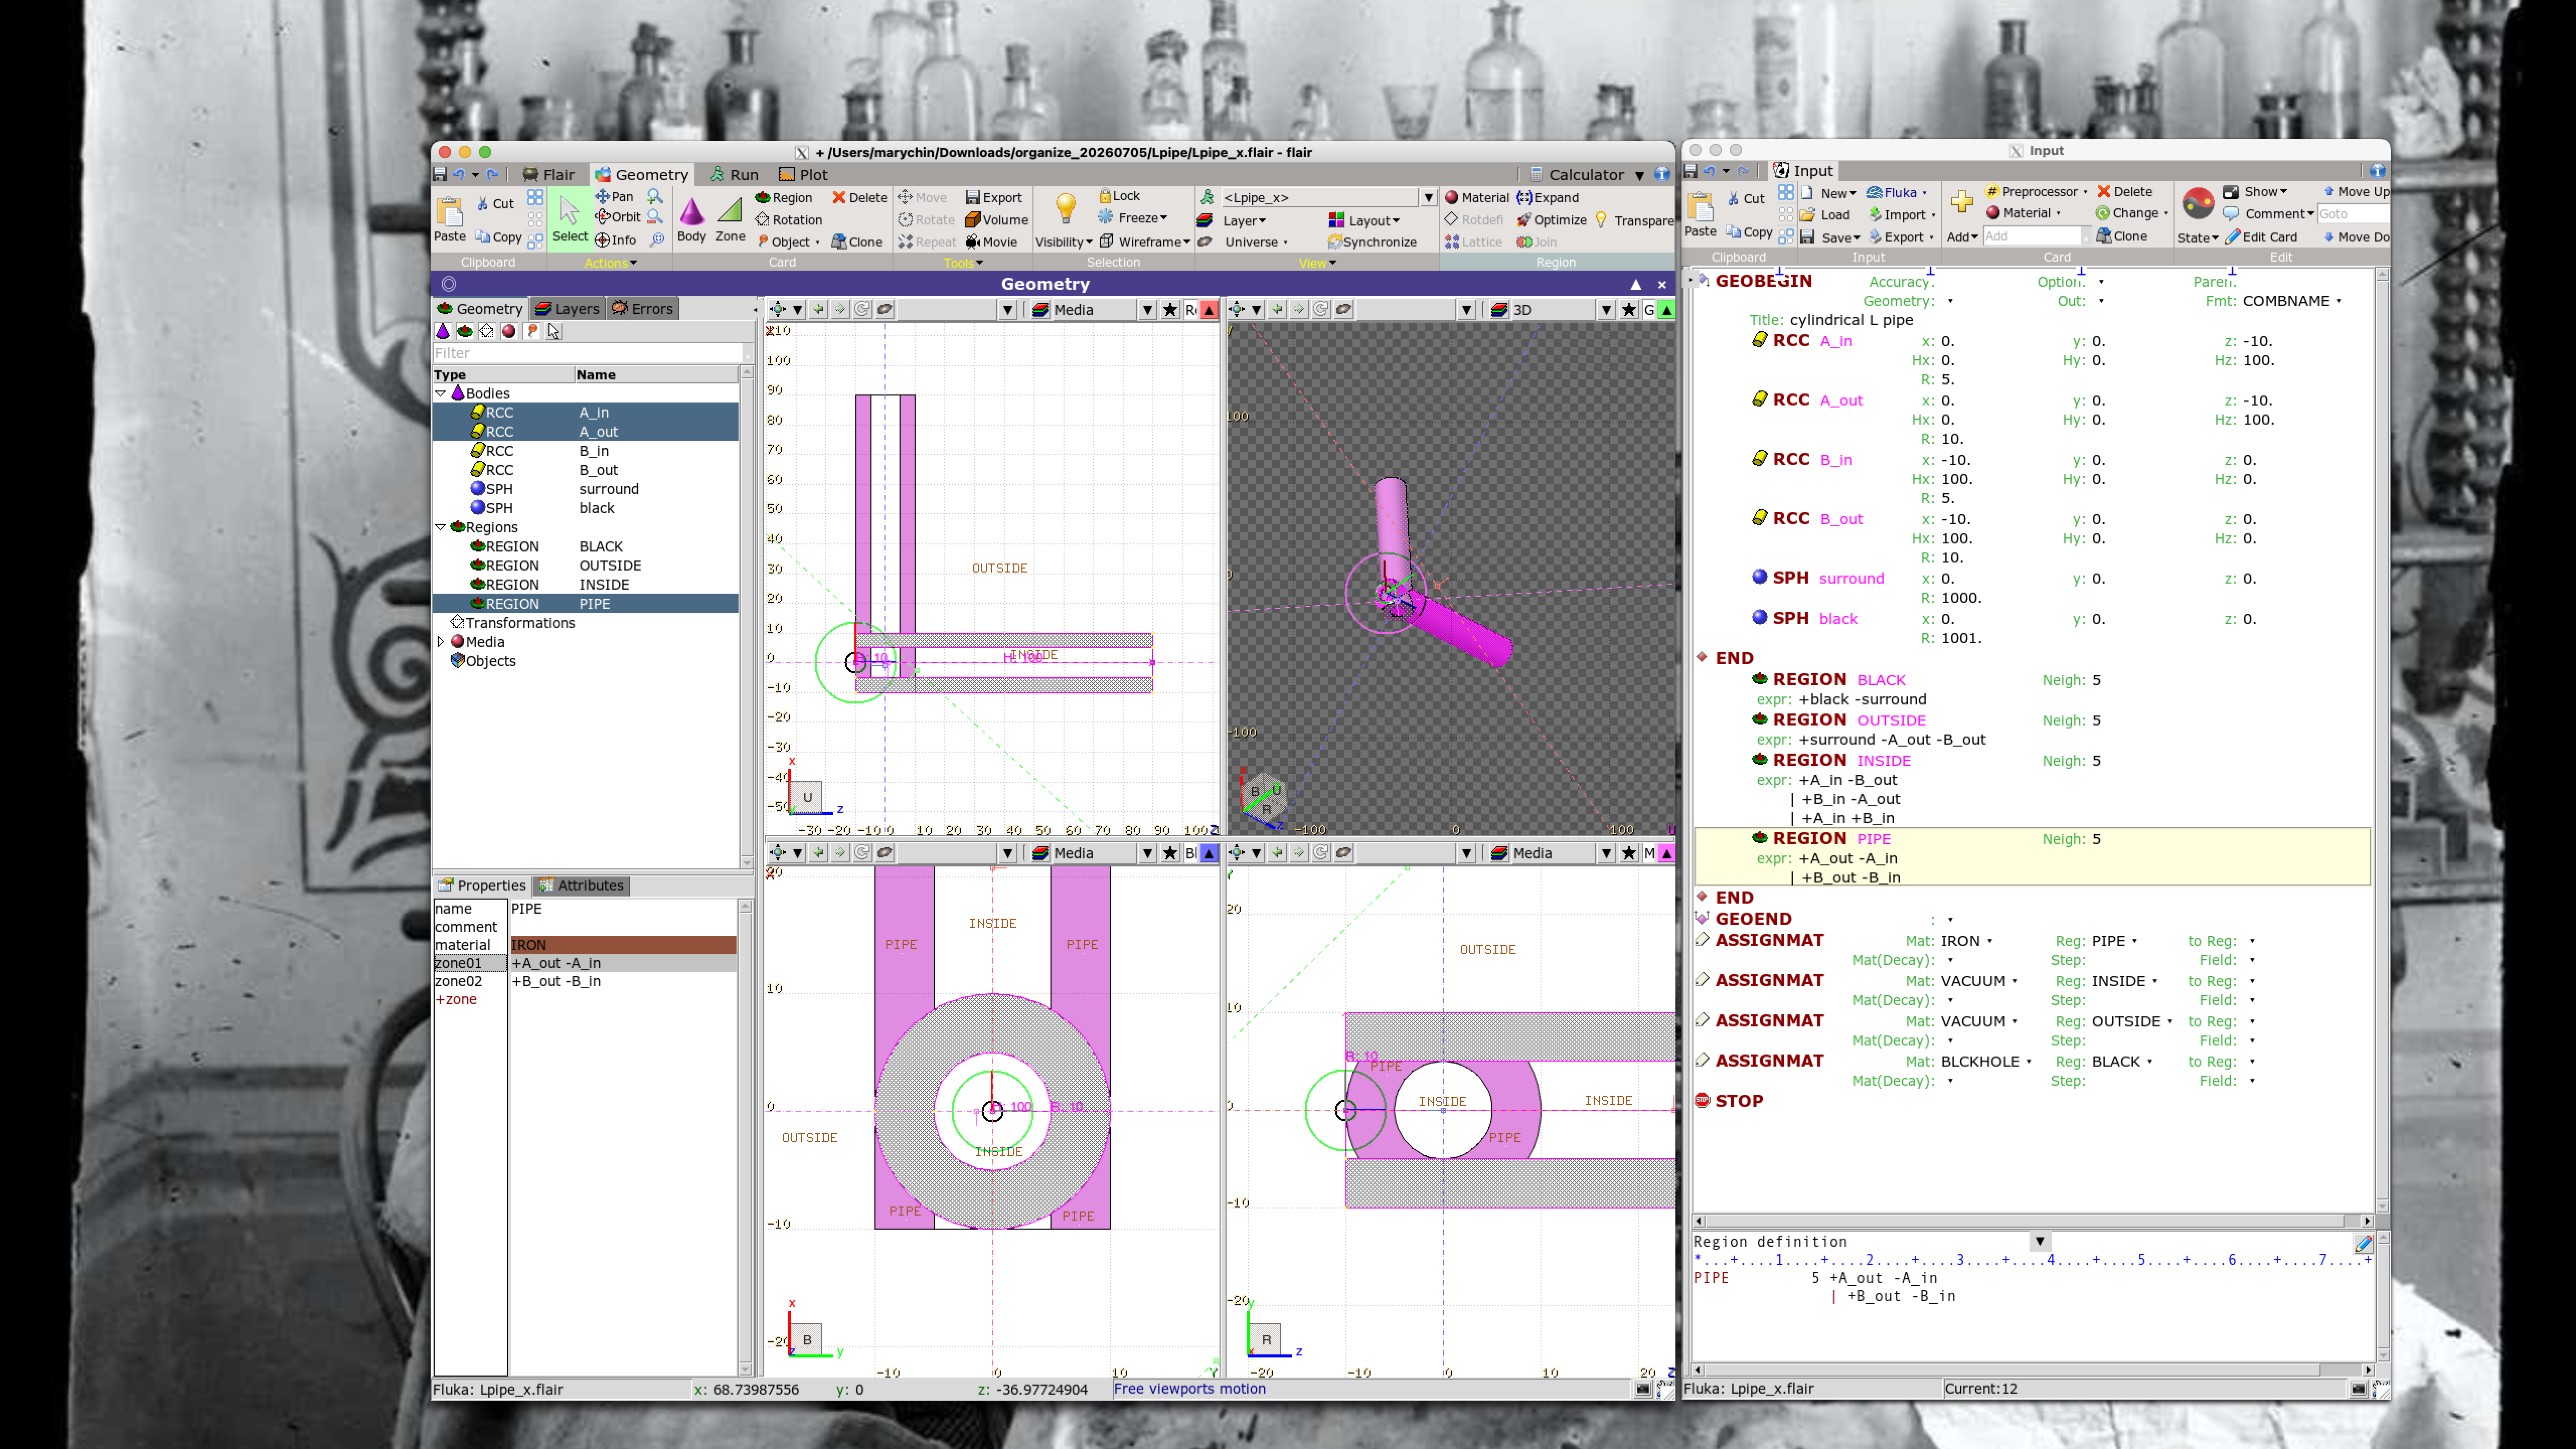
Task: Add a Region card
Action: point(784,197)
